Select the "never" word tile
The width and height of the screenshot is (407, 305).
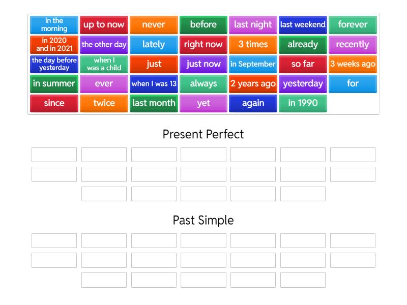154,24
